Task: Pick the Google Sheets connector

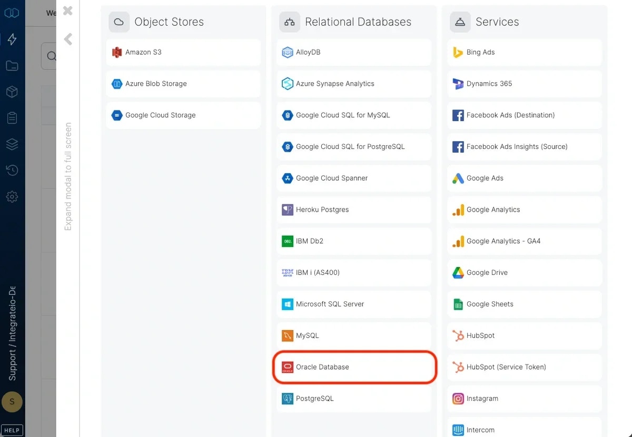Action: [x=524, y=304]
